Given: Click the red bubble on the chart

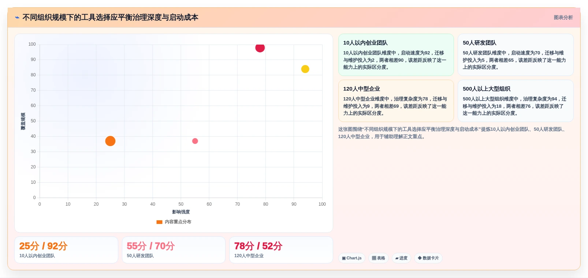Looking at the screenshot, I should [260, 47].
